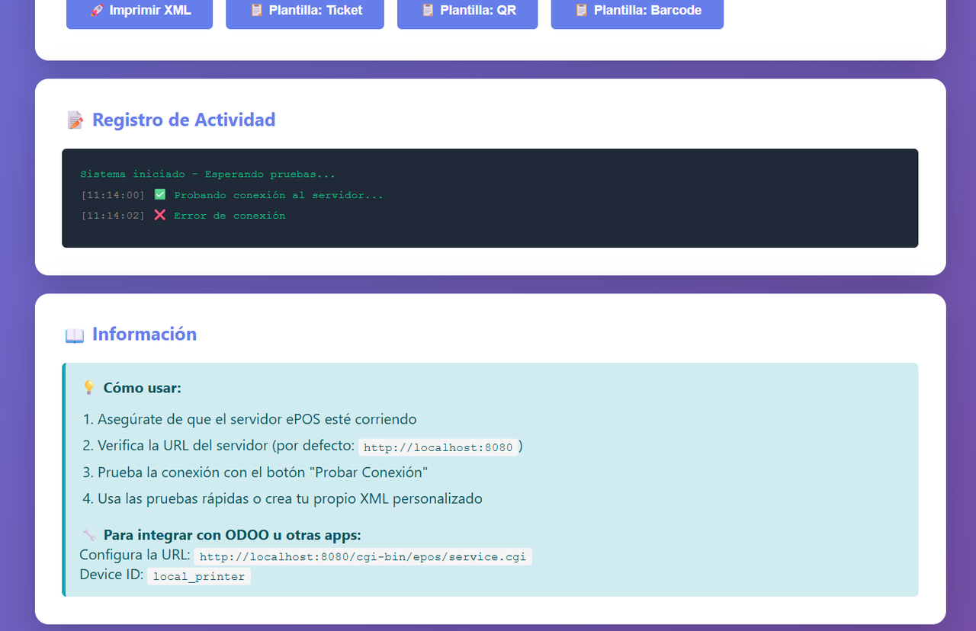Click log line "Sistema iniciado - Esperando pruebas..."
976x631 pixels.
pos(207,175)
